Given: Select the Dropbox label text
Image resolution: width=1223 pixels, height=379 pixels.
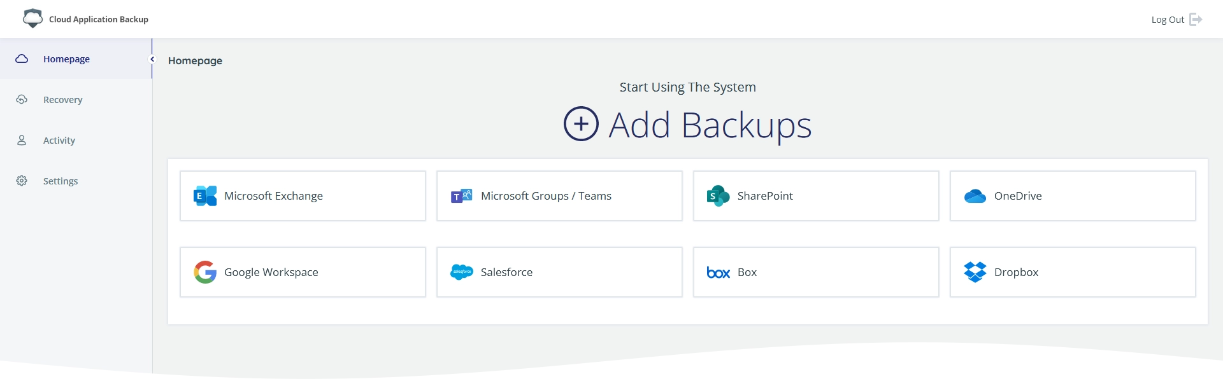Looking at the screenshot, I should click(x=1016, y=272).
